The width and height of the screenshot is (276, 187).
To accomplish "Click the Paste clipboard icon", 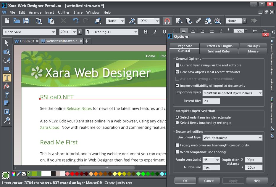I will [51, 21].
